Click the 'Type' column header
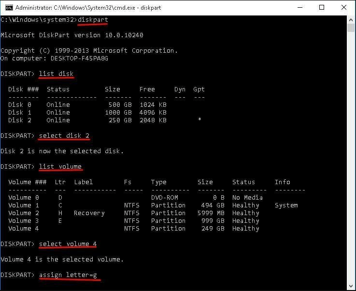Screen dimensions: 356x291 pyautogui.click(x=159, y=182)
